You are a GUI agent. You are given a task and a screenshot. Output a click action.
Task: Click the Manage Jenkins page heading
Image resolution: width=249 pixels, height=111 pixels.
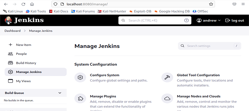pos(97,46)
